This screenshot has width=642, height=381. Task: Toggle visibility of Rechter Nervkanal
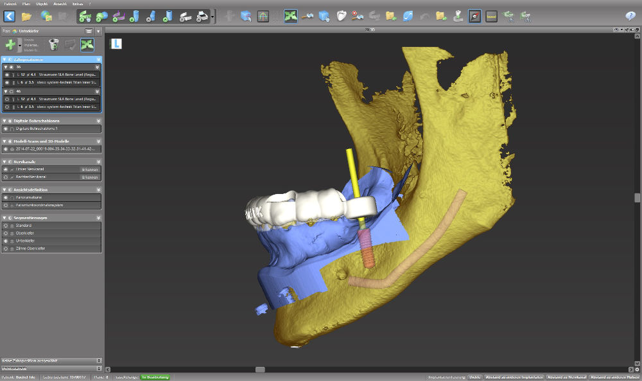pyautogui.click(x=6, y=177)
